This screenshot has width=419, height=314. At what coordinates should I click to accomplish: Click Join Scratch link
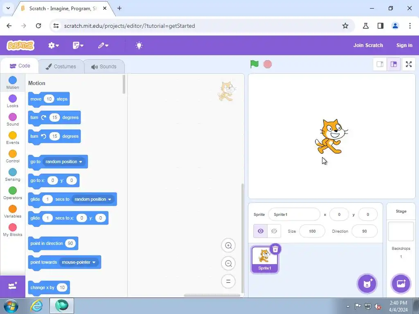(x=368, y=45)
